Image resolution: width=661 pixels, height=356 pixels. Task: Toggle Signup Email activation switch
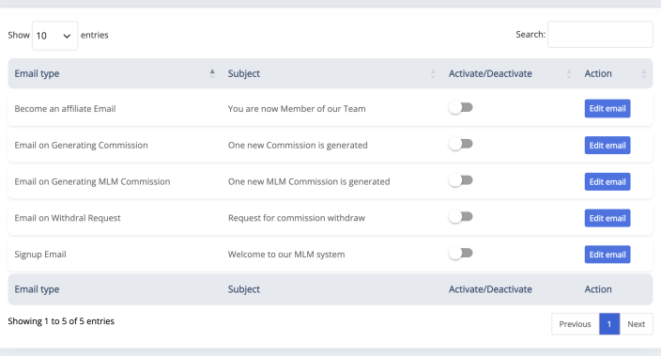click(461, 253)
